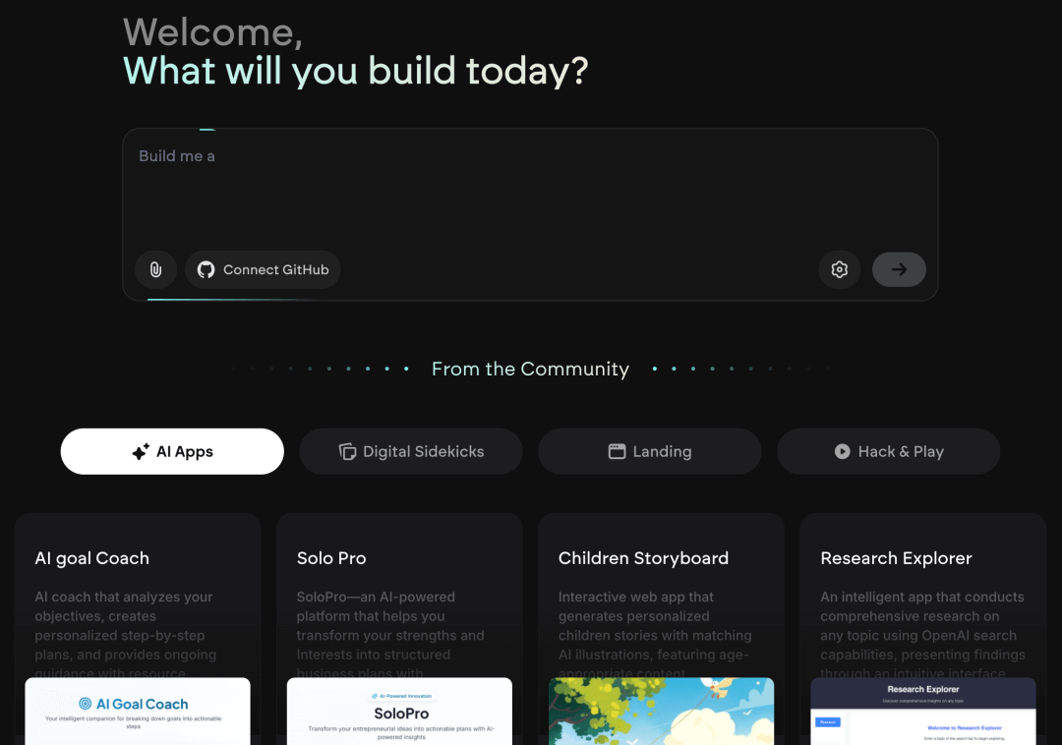Click the Landing window icon

(618, 452)
